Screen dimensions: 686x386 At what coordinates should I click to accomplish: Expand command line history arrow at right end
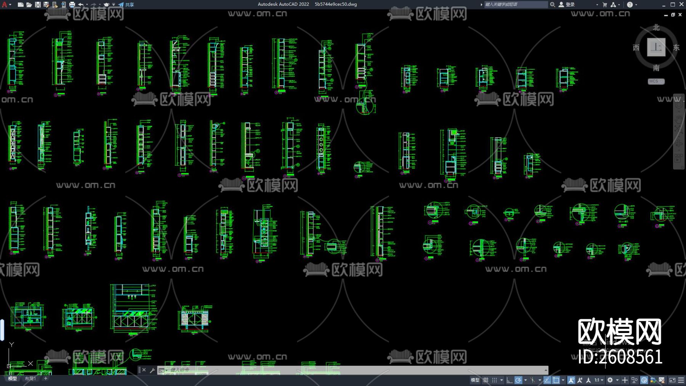pyautogui.click(x=546, y=370)
